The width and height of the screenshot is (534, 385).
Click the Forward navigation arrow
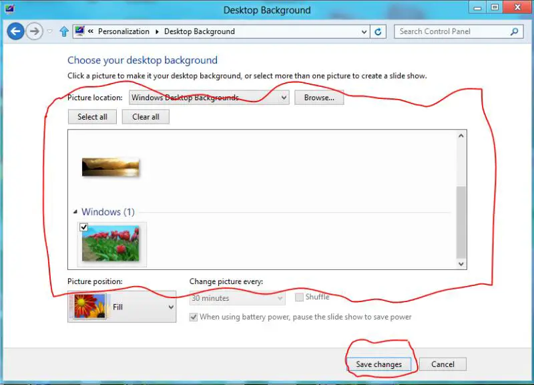click(35, 31)
